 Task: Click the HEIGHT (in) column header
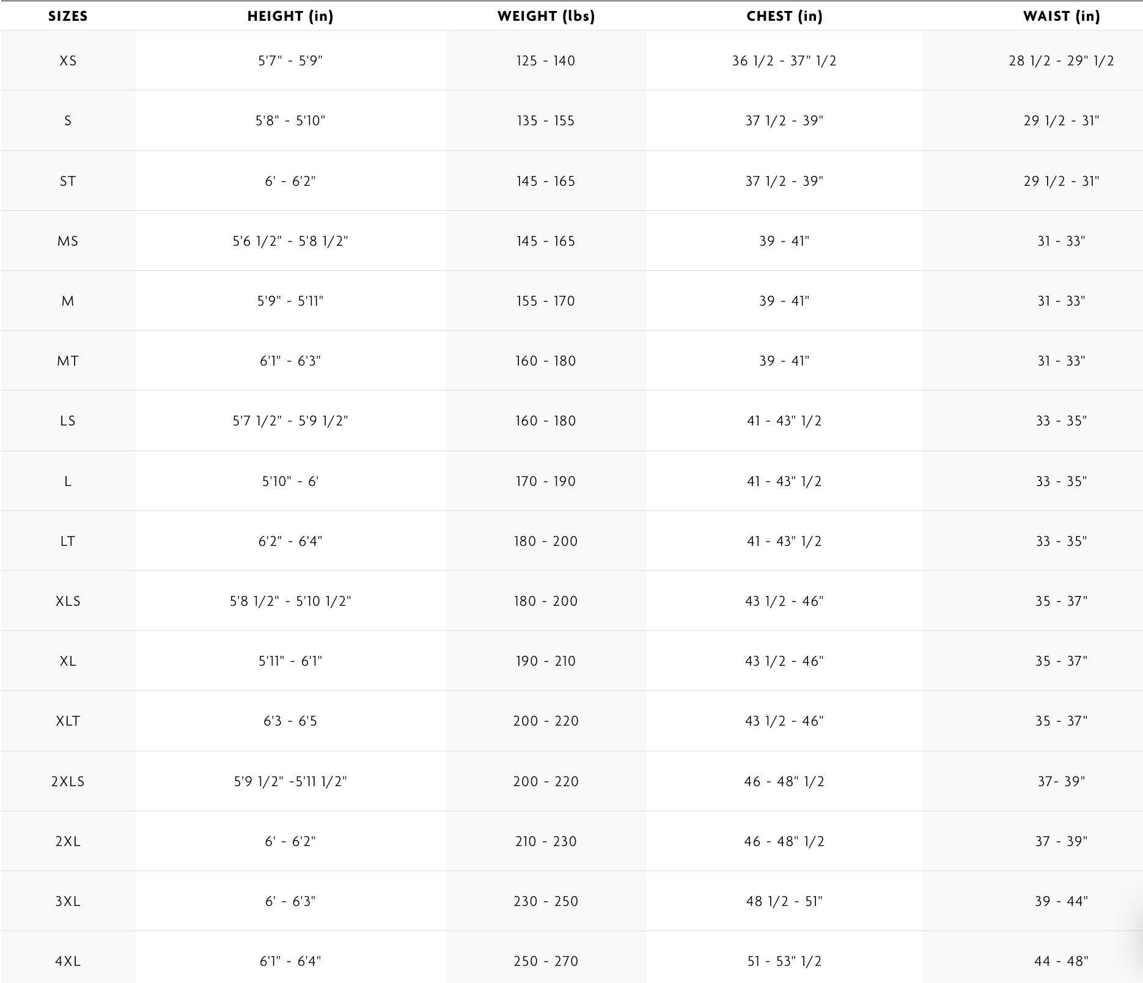(290, 17)
